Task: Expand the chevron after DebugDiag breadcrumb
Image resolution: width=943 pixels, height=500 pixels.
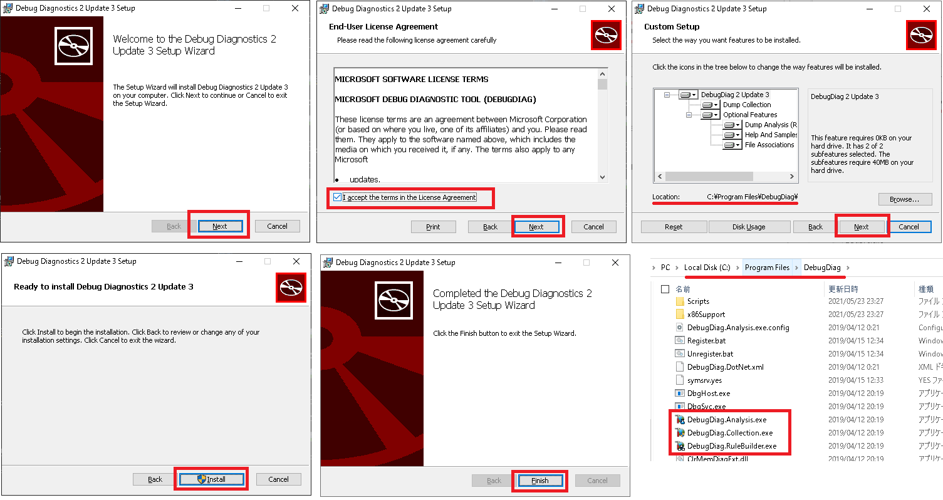Action: click(x=847, y=268)
